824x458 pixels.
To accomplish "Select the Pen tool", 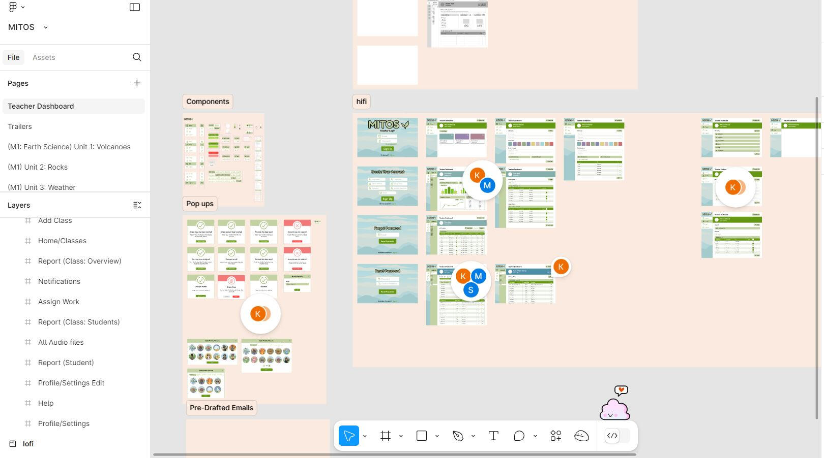I will (458, 436).
